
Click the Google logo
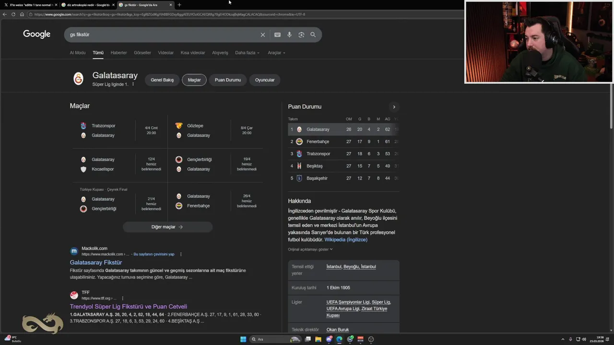[36, 34]
